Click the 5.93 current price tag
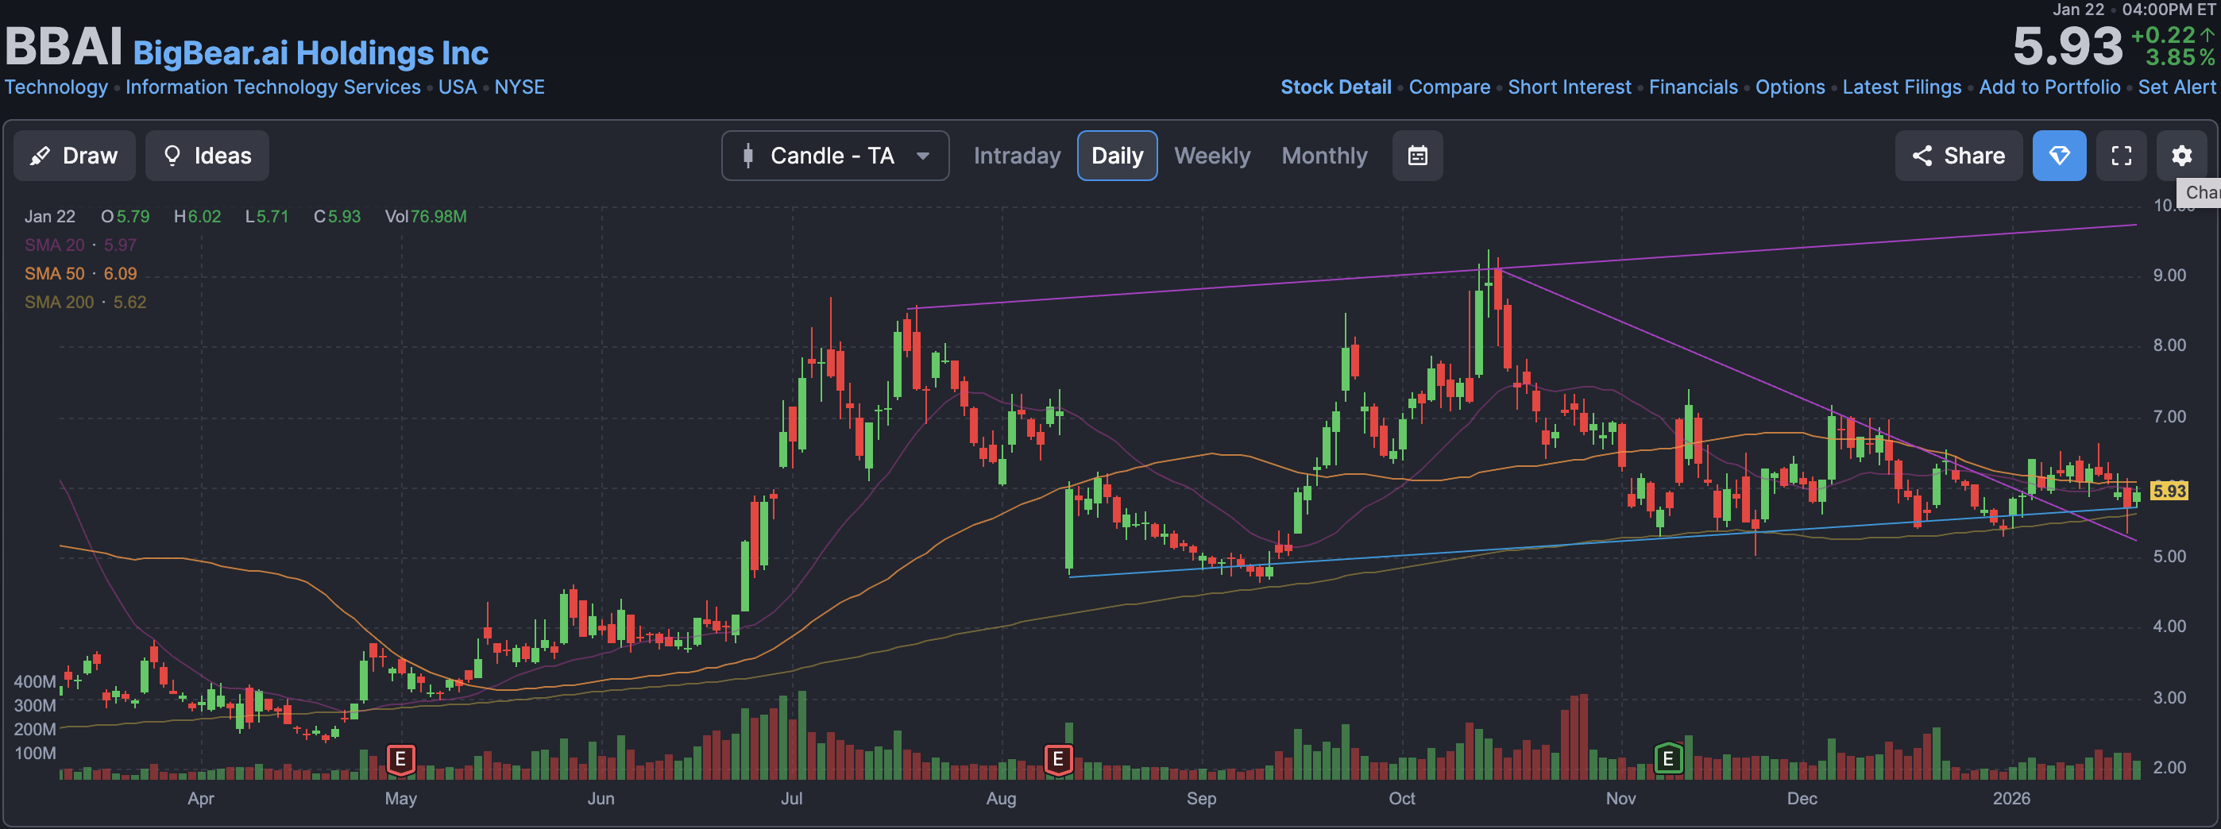Viewport: 2221px width, 829px height. [x=2169, y=491]
